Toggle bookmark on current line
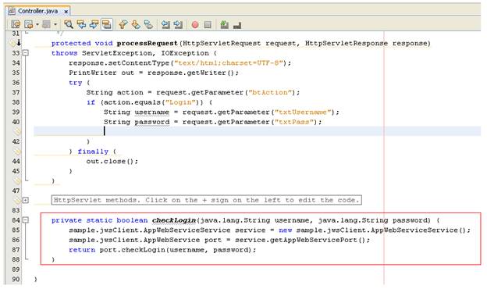 (x=148, y=24)
